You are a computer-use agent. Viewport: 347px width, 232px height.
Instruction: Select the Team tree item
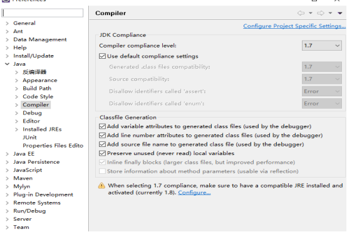[x=21, y=228]
